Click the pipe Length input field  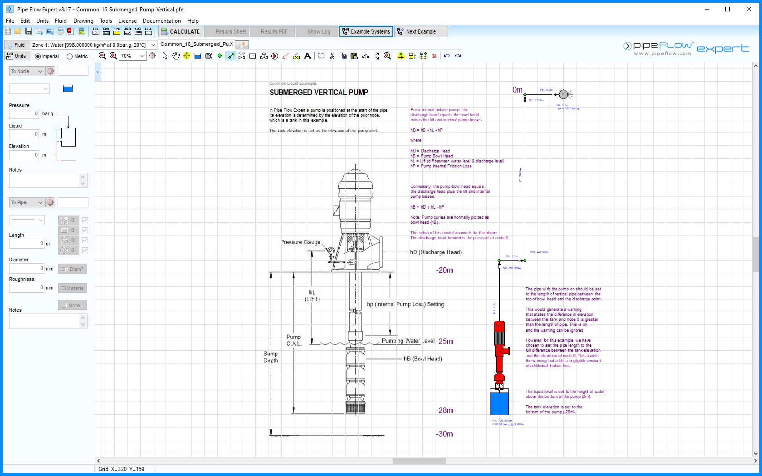coord(27,243)
